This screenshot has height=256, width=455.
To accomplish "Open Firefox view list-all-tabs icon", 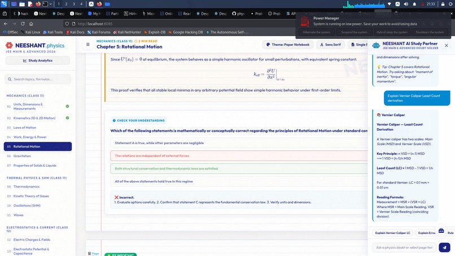I will point(5,14).
